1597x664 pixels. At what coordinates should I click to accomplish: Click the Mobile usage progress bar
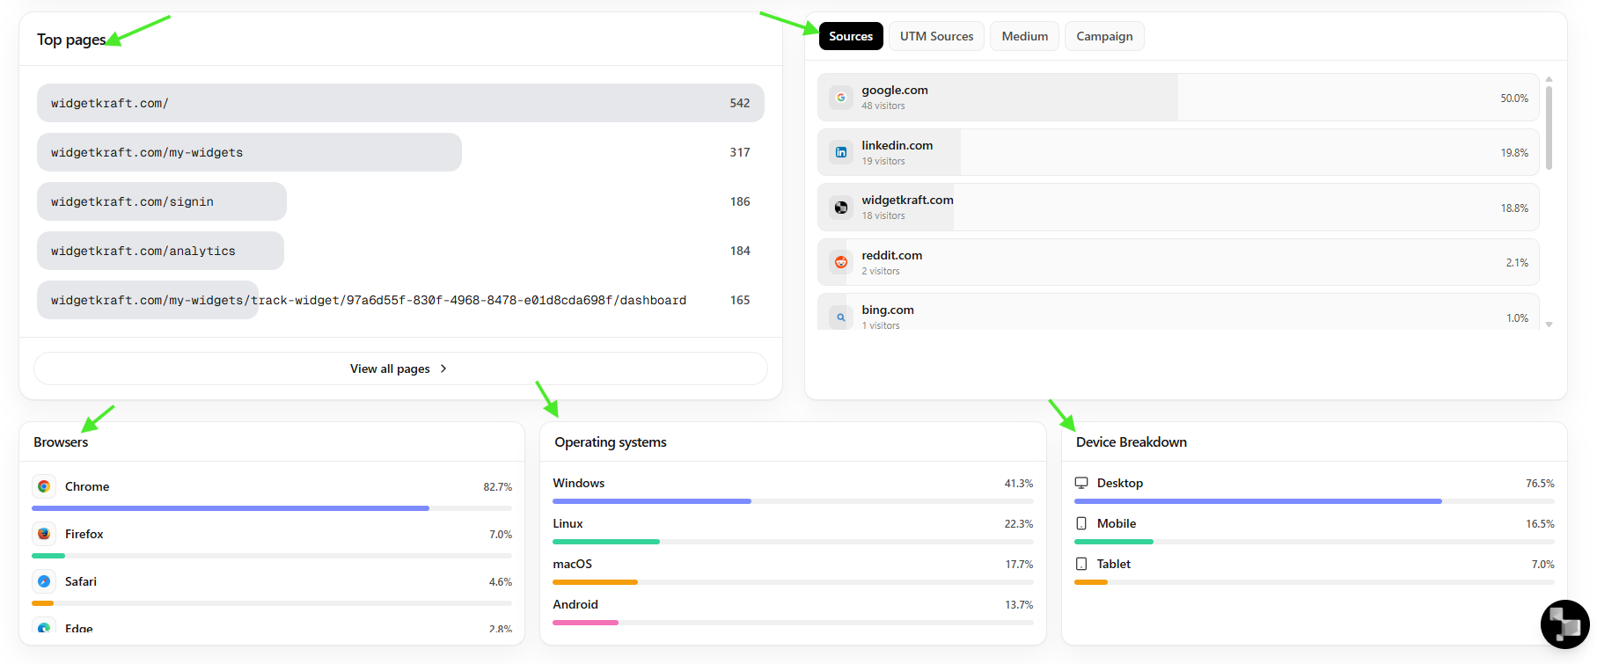[x=1315, y=542]
